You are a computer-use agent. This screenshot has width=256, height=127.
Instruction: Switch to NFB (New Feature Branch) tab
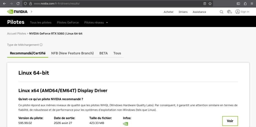(72, 53)
